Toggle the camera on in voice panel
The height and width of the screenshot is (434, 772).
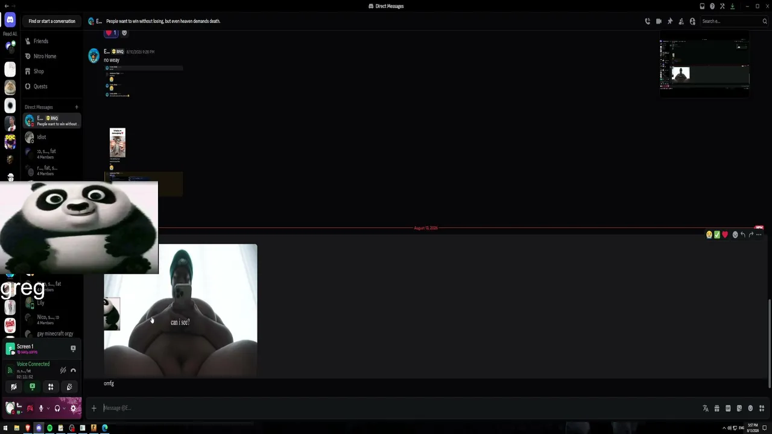point(14,387)
